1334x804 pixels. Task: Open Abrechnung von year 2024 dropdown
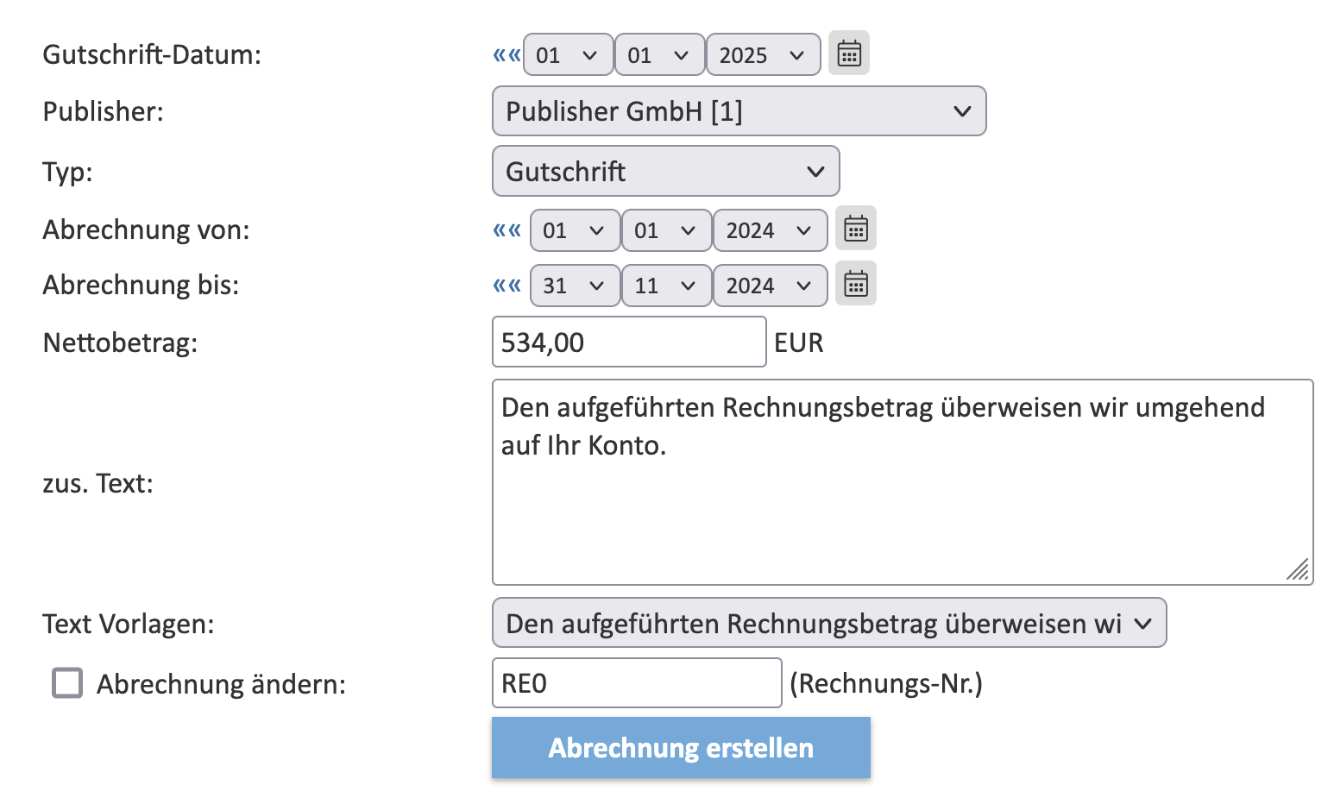click(770, 230)
